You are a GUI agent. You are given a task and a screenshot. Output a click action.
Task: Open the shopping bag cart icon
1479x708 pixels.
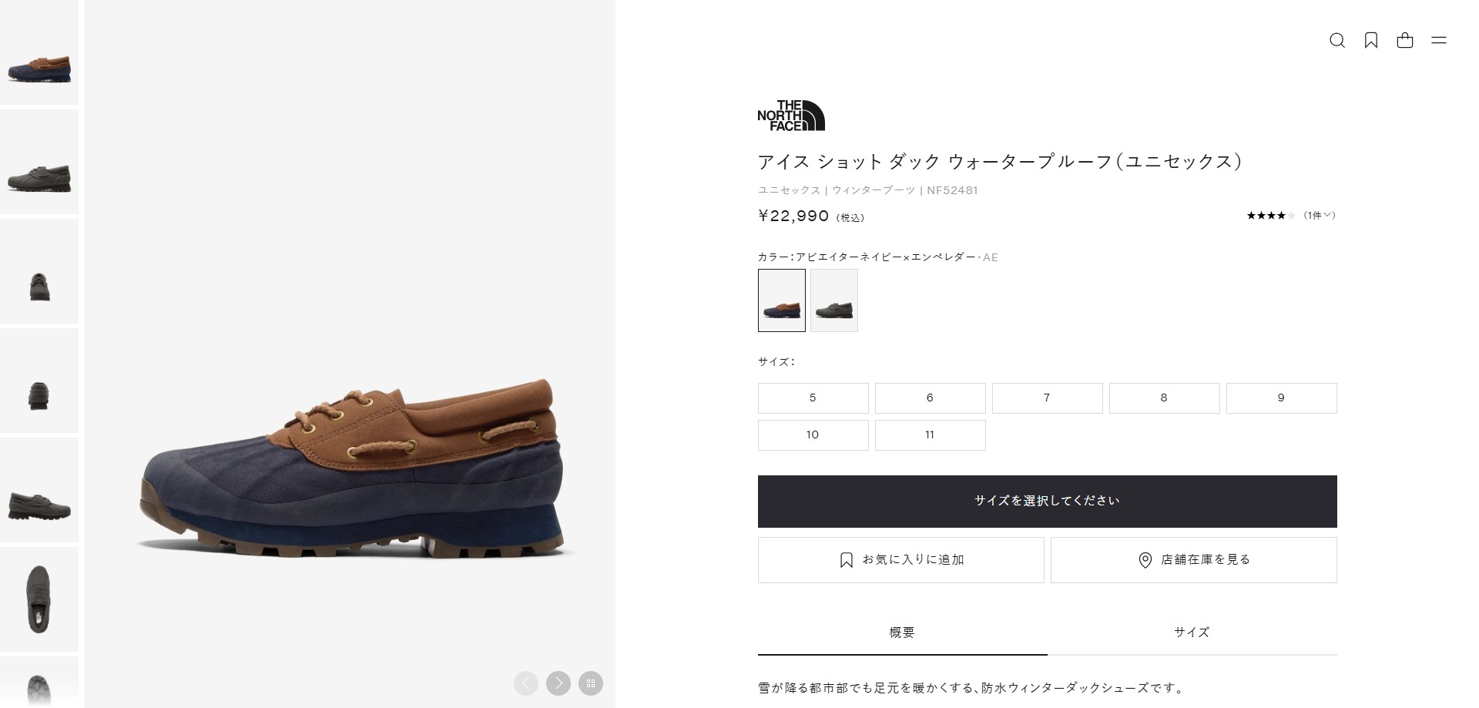1405,40
